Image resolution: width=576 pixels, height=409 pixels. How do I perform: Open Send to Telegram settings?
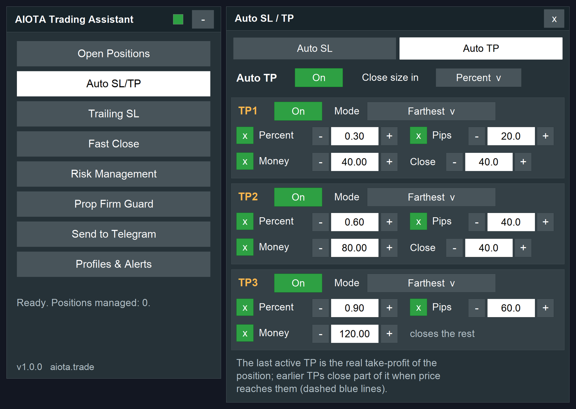point(113,234)
